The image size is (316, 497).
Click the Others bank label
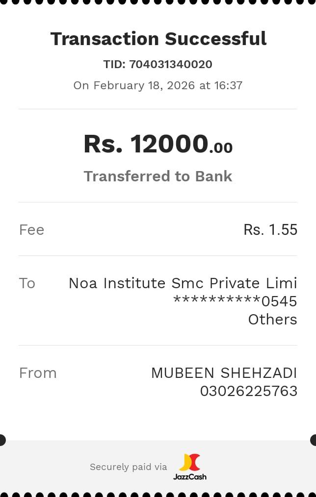point(272,320)
